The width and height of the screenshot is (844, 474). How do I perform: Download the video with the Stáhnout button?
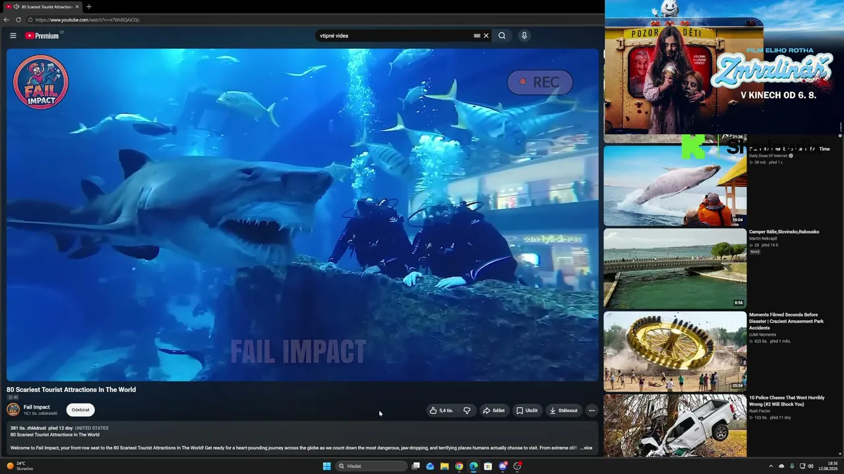click(564, 410)
